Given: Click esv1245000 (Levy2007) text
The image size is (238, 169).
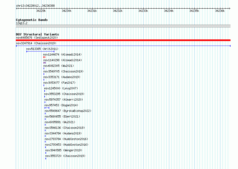Looking at the screenshot, I should tap(61, 88).
